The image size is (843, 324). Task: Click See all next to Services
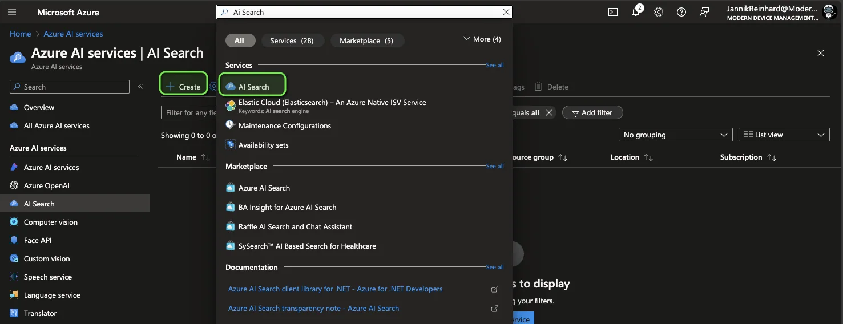[495, 65]
